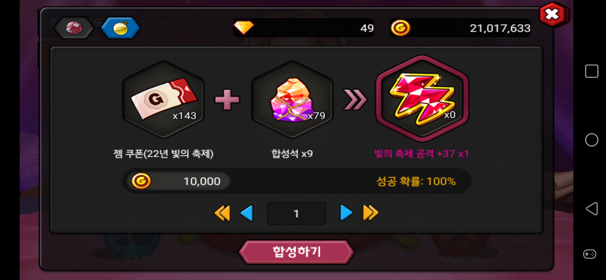This screenshot has width=606, height=280.
Task: Close the synthesis dialog with red X
Action: click(552, 15)
